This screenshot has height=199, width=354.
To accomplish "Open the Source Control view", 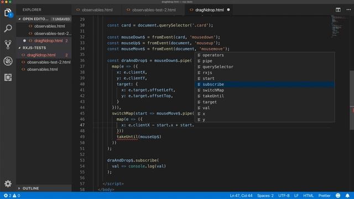I will [x=8, y=45].
